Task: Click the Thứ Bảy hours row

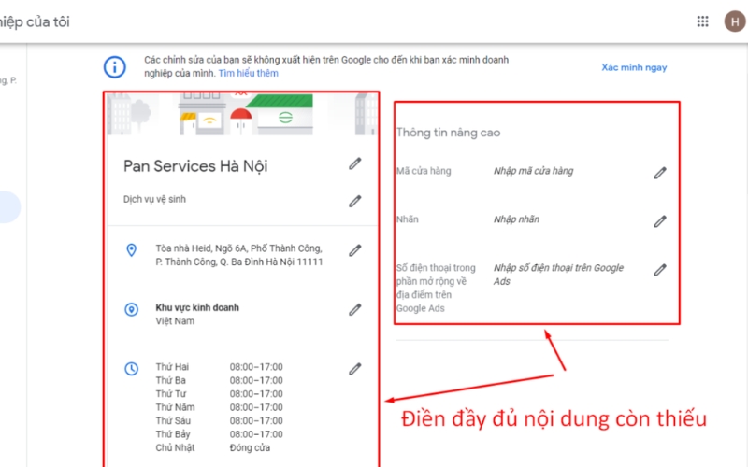Action: (x=219, y=434)
